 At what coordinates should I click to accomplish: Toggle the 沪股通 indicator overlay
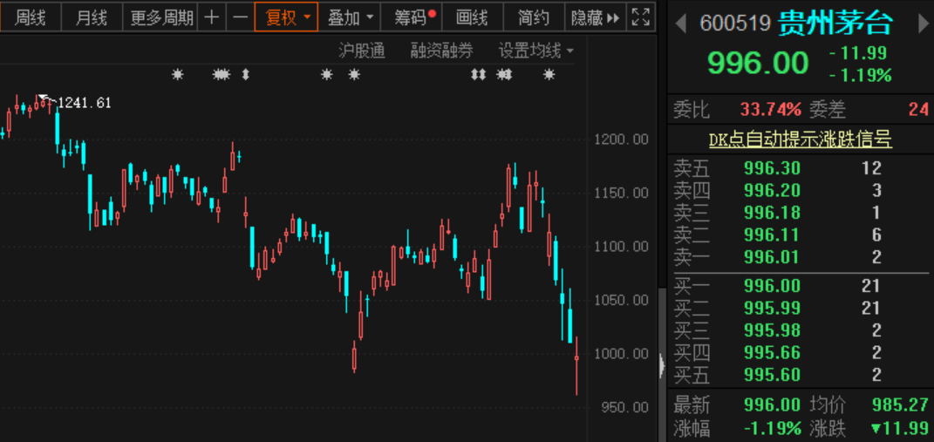[x=362, y=51]
